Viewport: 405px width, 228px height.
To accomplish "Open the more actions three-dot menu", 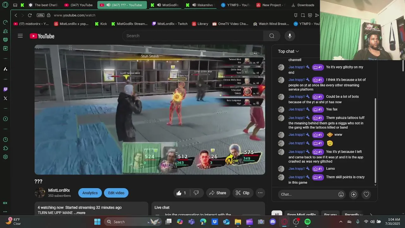I will (260, 193).
